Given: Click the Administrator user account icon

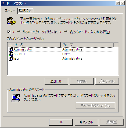Looking at the screenshot, I should click(11, 49).
